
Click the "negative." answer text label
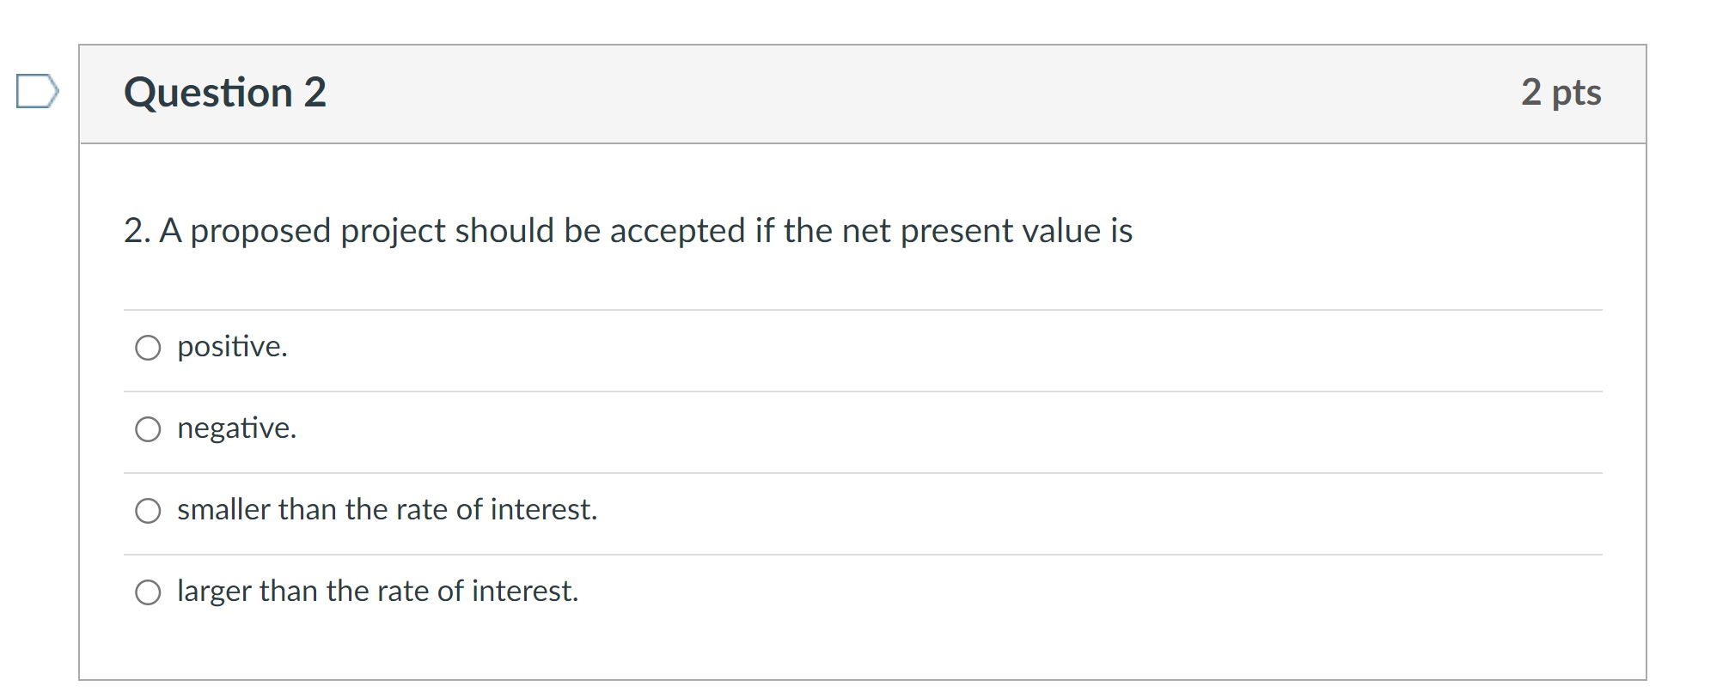click(x=236, y=428)
